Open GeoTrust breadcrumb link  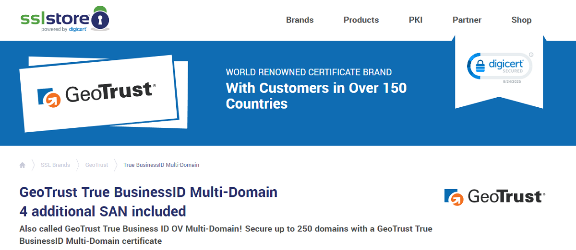tap(97, 165)
